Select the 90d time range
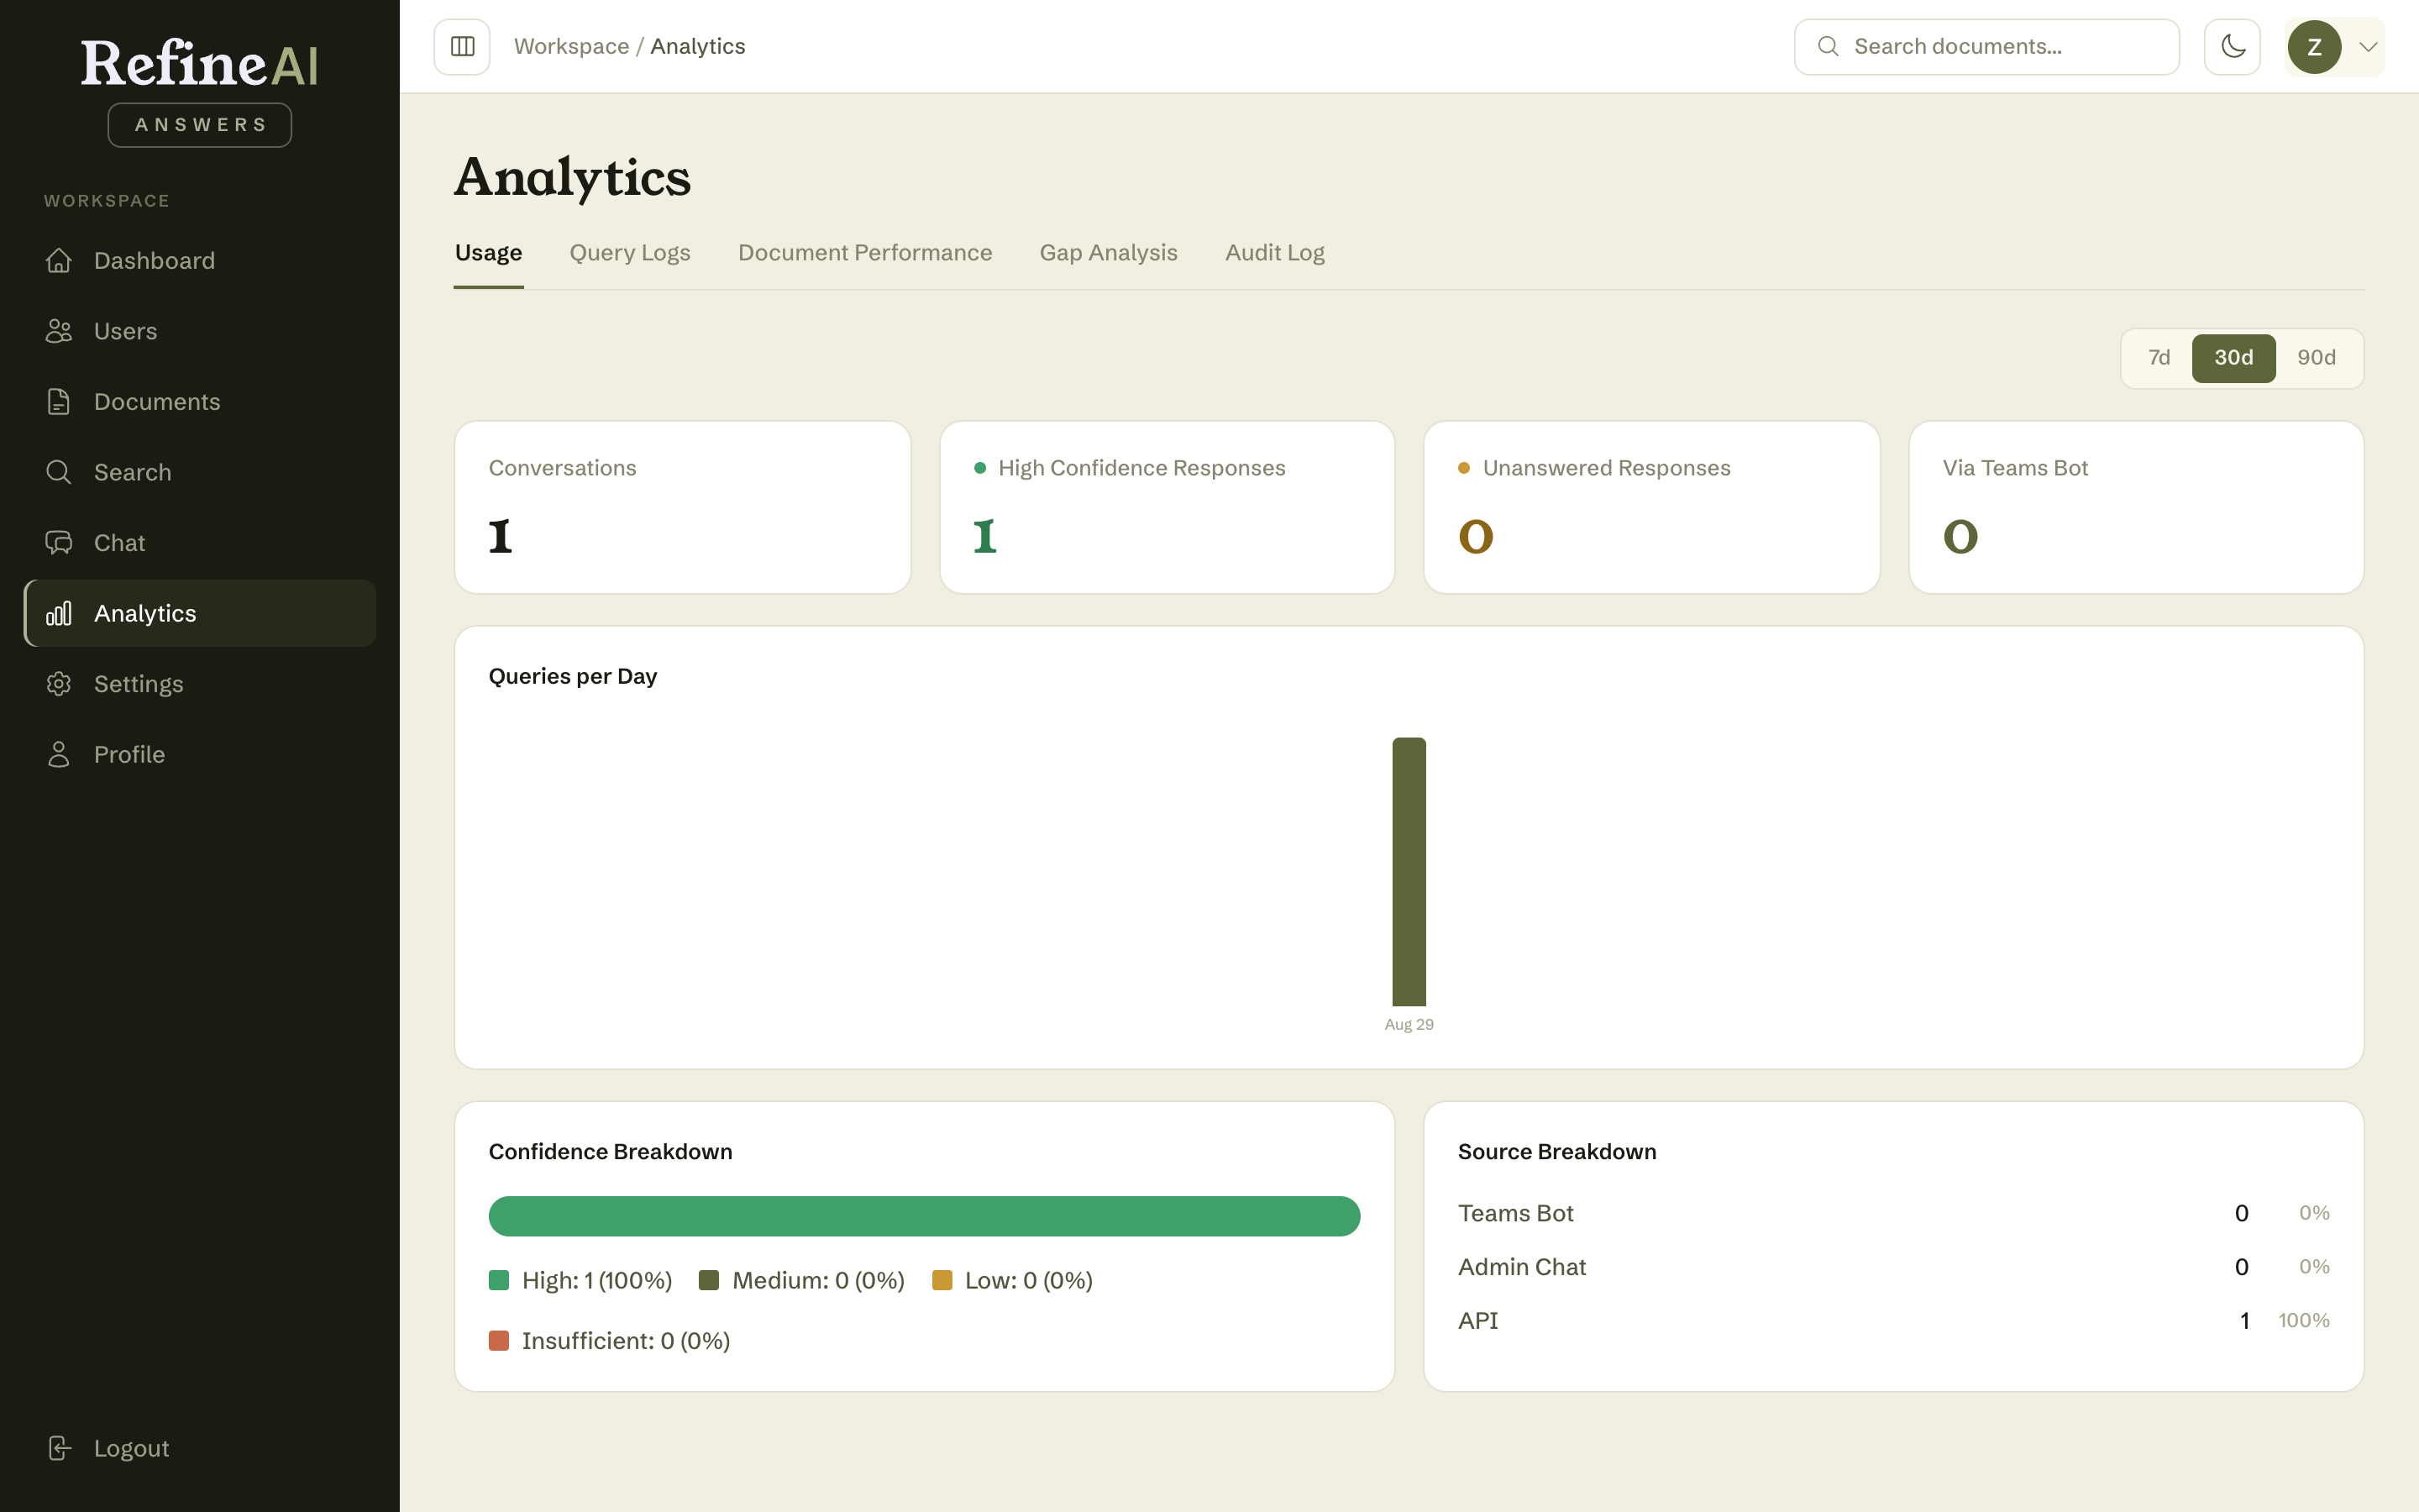This screenshot has height=1512, width=2419. (x=2316, y=358)
